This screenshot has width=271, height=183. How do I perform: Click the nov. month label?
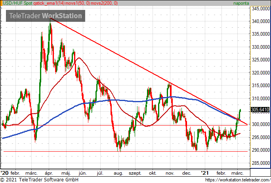[170, 173]
